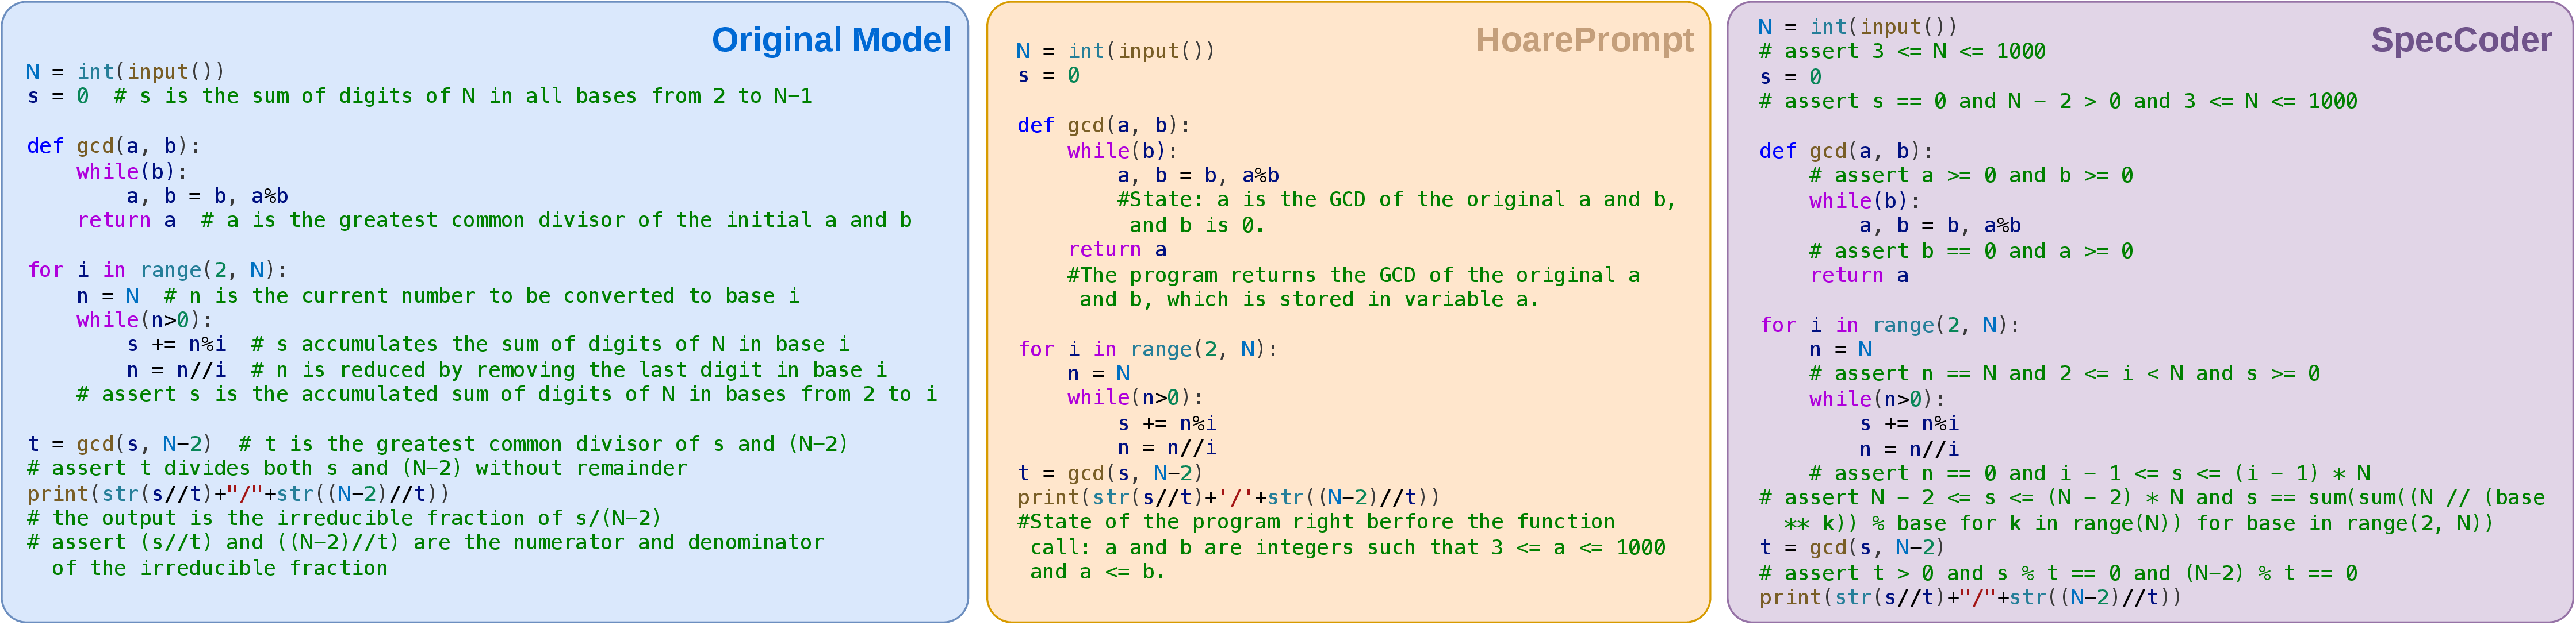Click the SpecCoder panel title

pyautogui.click(x=2461, y=40)
